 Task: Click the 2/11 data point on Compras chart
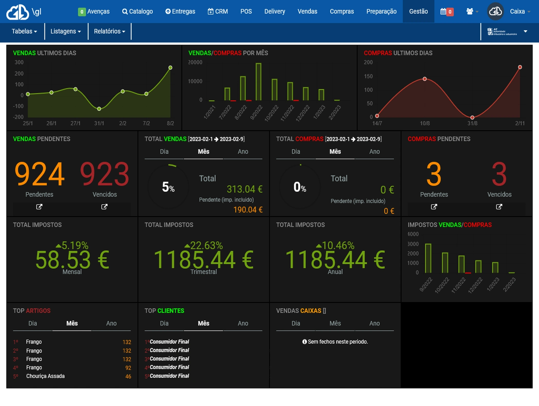[x=519, y=67]
